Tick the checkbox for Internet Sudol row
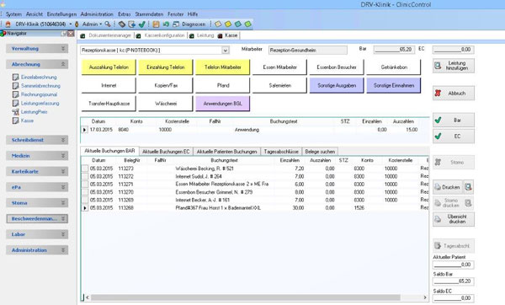 pyautogui.click(x=85, y=176)
